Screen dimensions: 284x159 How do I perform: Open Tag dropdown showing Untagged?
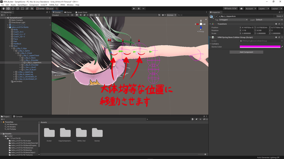tap(233, 20)
